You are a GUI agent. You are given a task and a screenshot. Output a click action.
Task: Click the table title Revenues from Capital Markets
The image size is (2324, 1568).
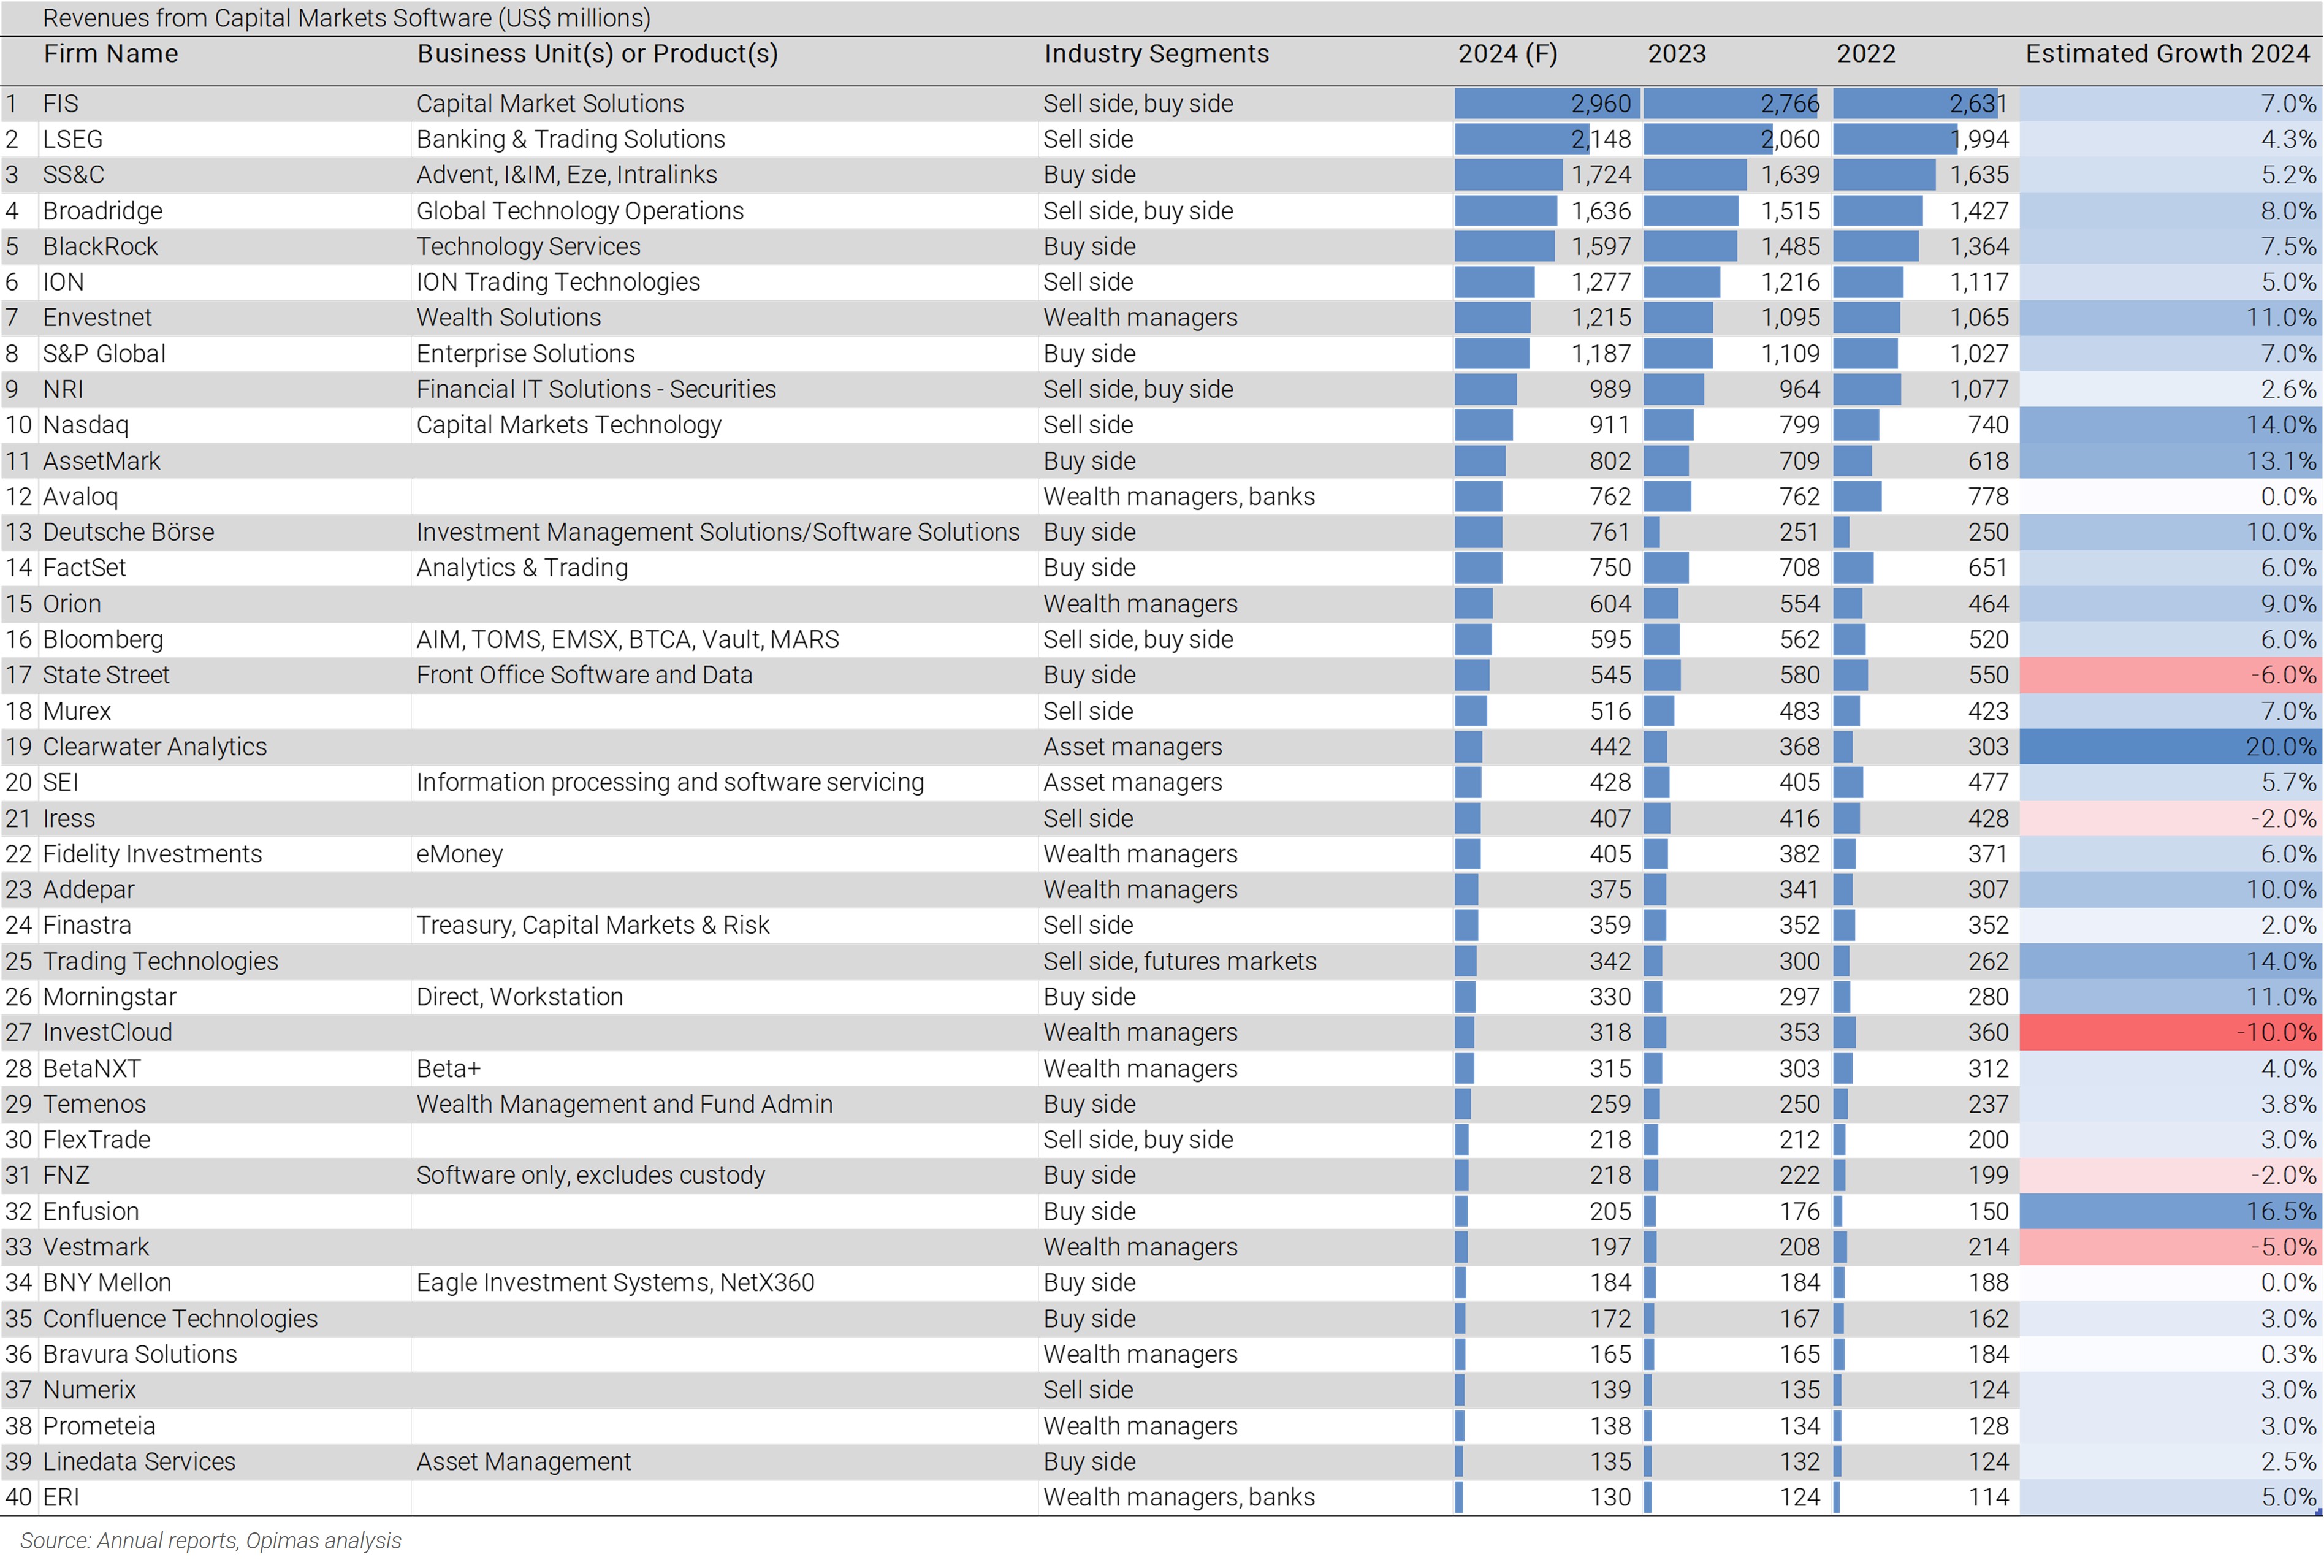pos(346,18)
